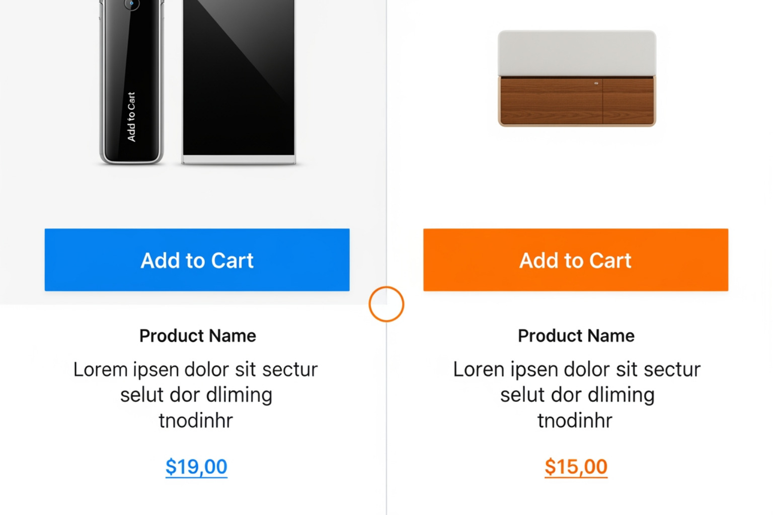Click the black smartphone screen image
Image resolution: width=773 pixels, height=515 pixels.
click(238, 75)
